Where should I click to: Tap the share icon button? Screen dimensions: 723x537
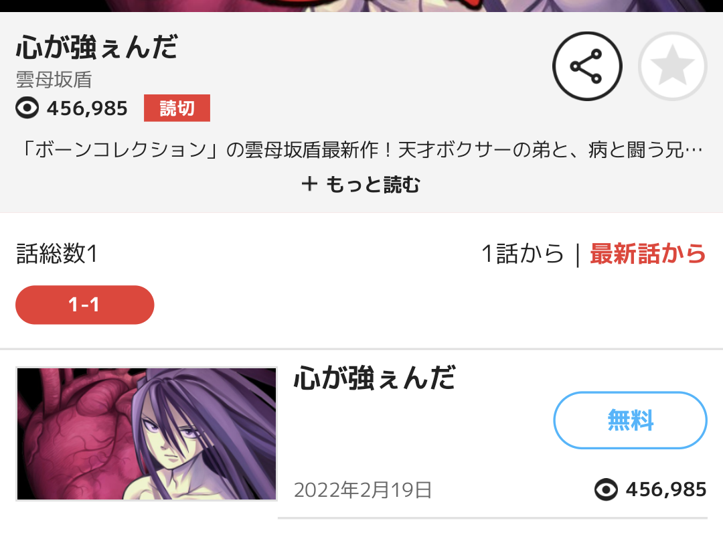[x=587, y=66]
